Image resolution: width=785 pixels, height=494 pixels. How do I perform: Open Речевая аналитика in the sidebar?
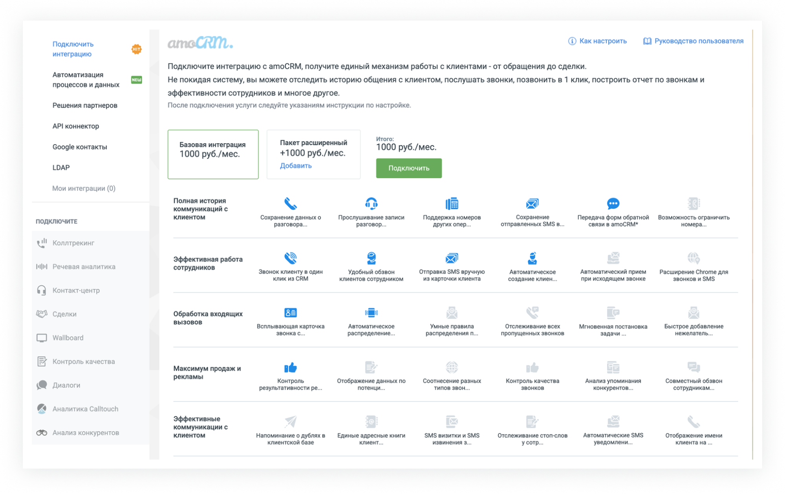(x=84, y=267)
